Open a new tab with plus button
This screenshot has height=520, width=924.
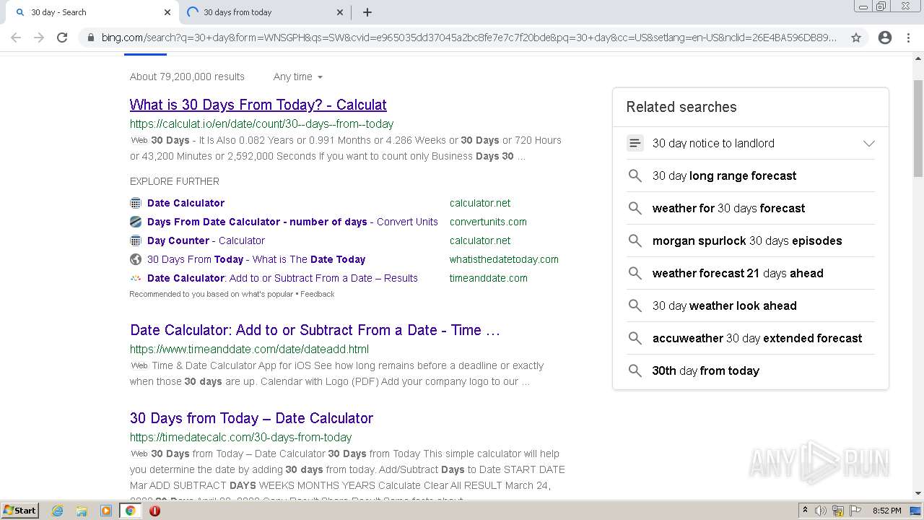point(367,12)
